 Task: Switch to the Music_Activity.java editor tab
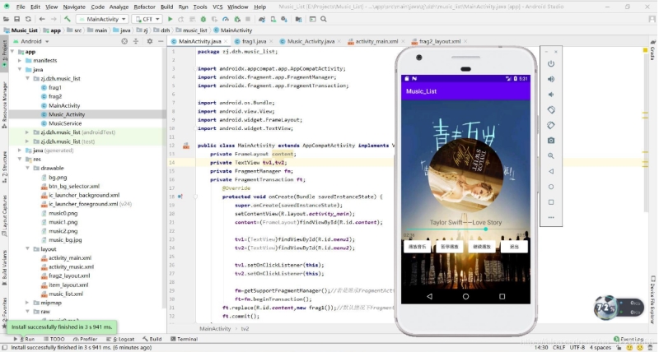[310, 40]
